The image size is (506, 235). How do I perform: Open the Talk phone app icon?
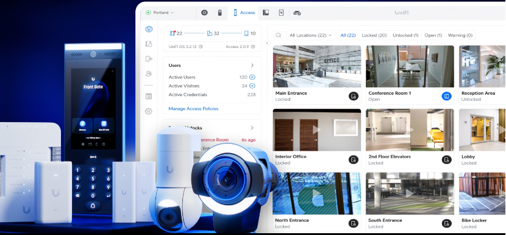[x=219, y=13]
